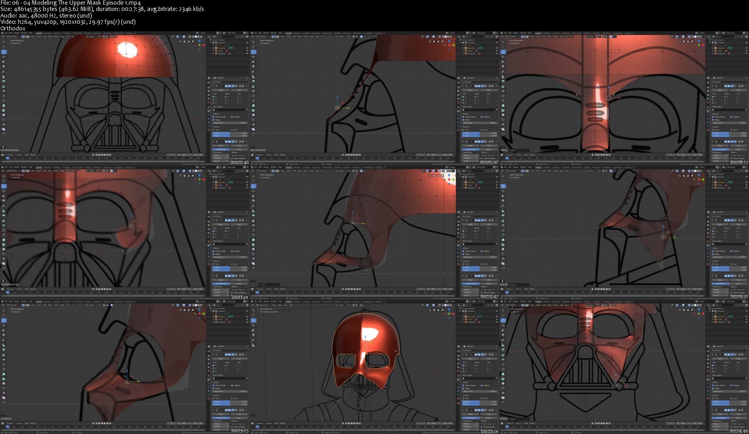Select the Cursor tool in the 00:02:46 frame
Image resolution: width=749 pixels, height=434 pixels.
click(x=4, y=46)
